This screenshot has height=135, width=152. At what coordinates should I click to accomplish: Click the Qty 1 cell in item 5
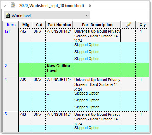(x=142, y=118)
